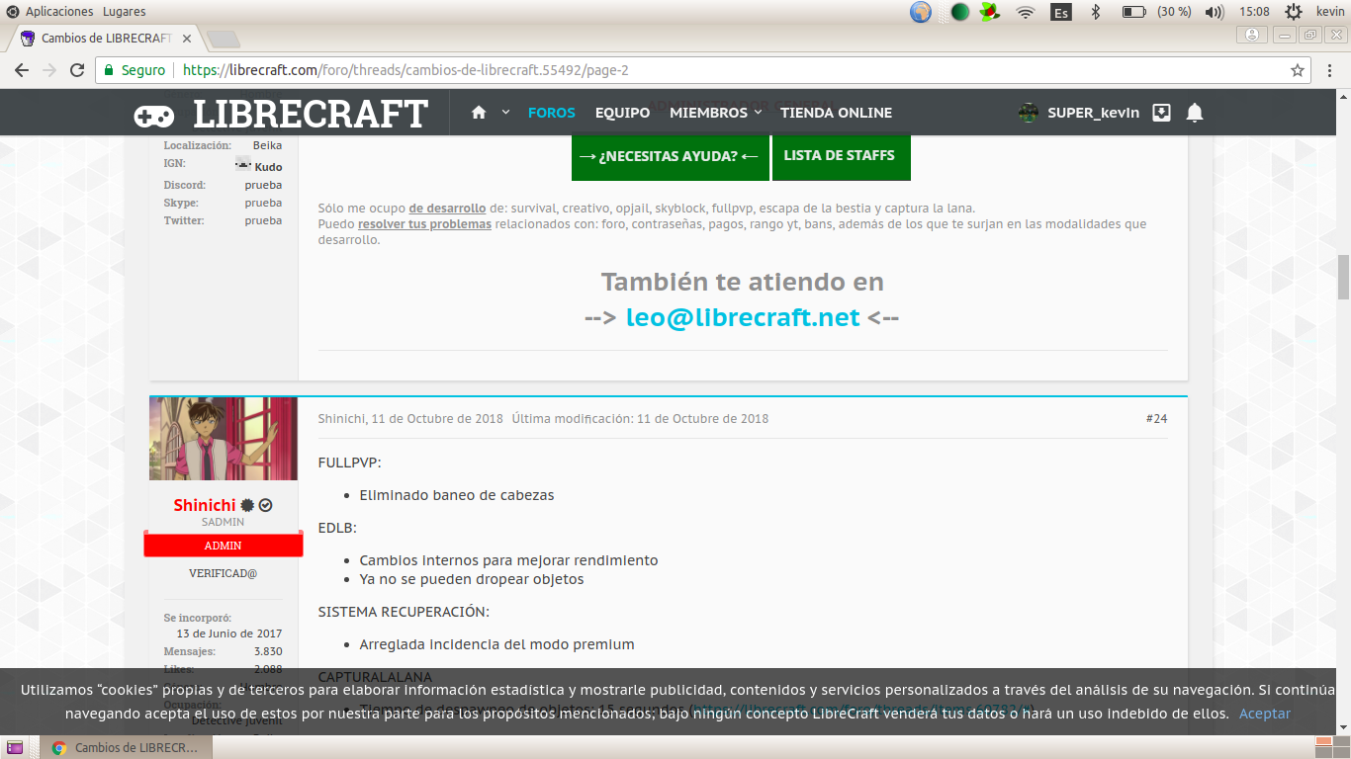Screen dimensions: 1351x759
Task: Open the Chrome window item in the bottom panel
Action: click(x=126, y=748)
